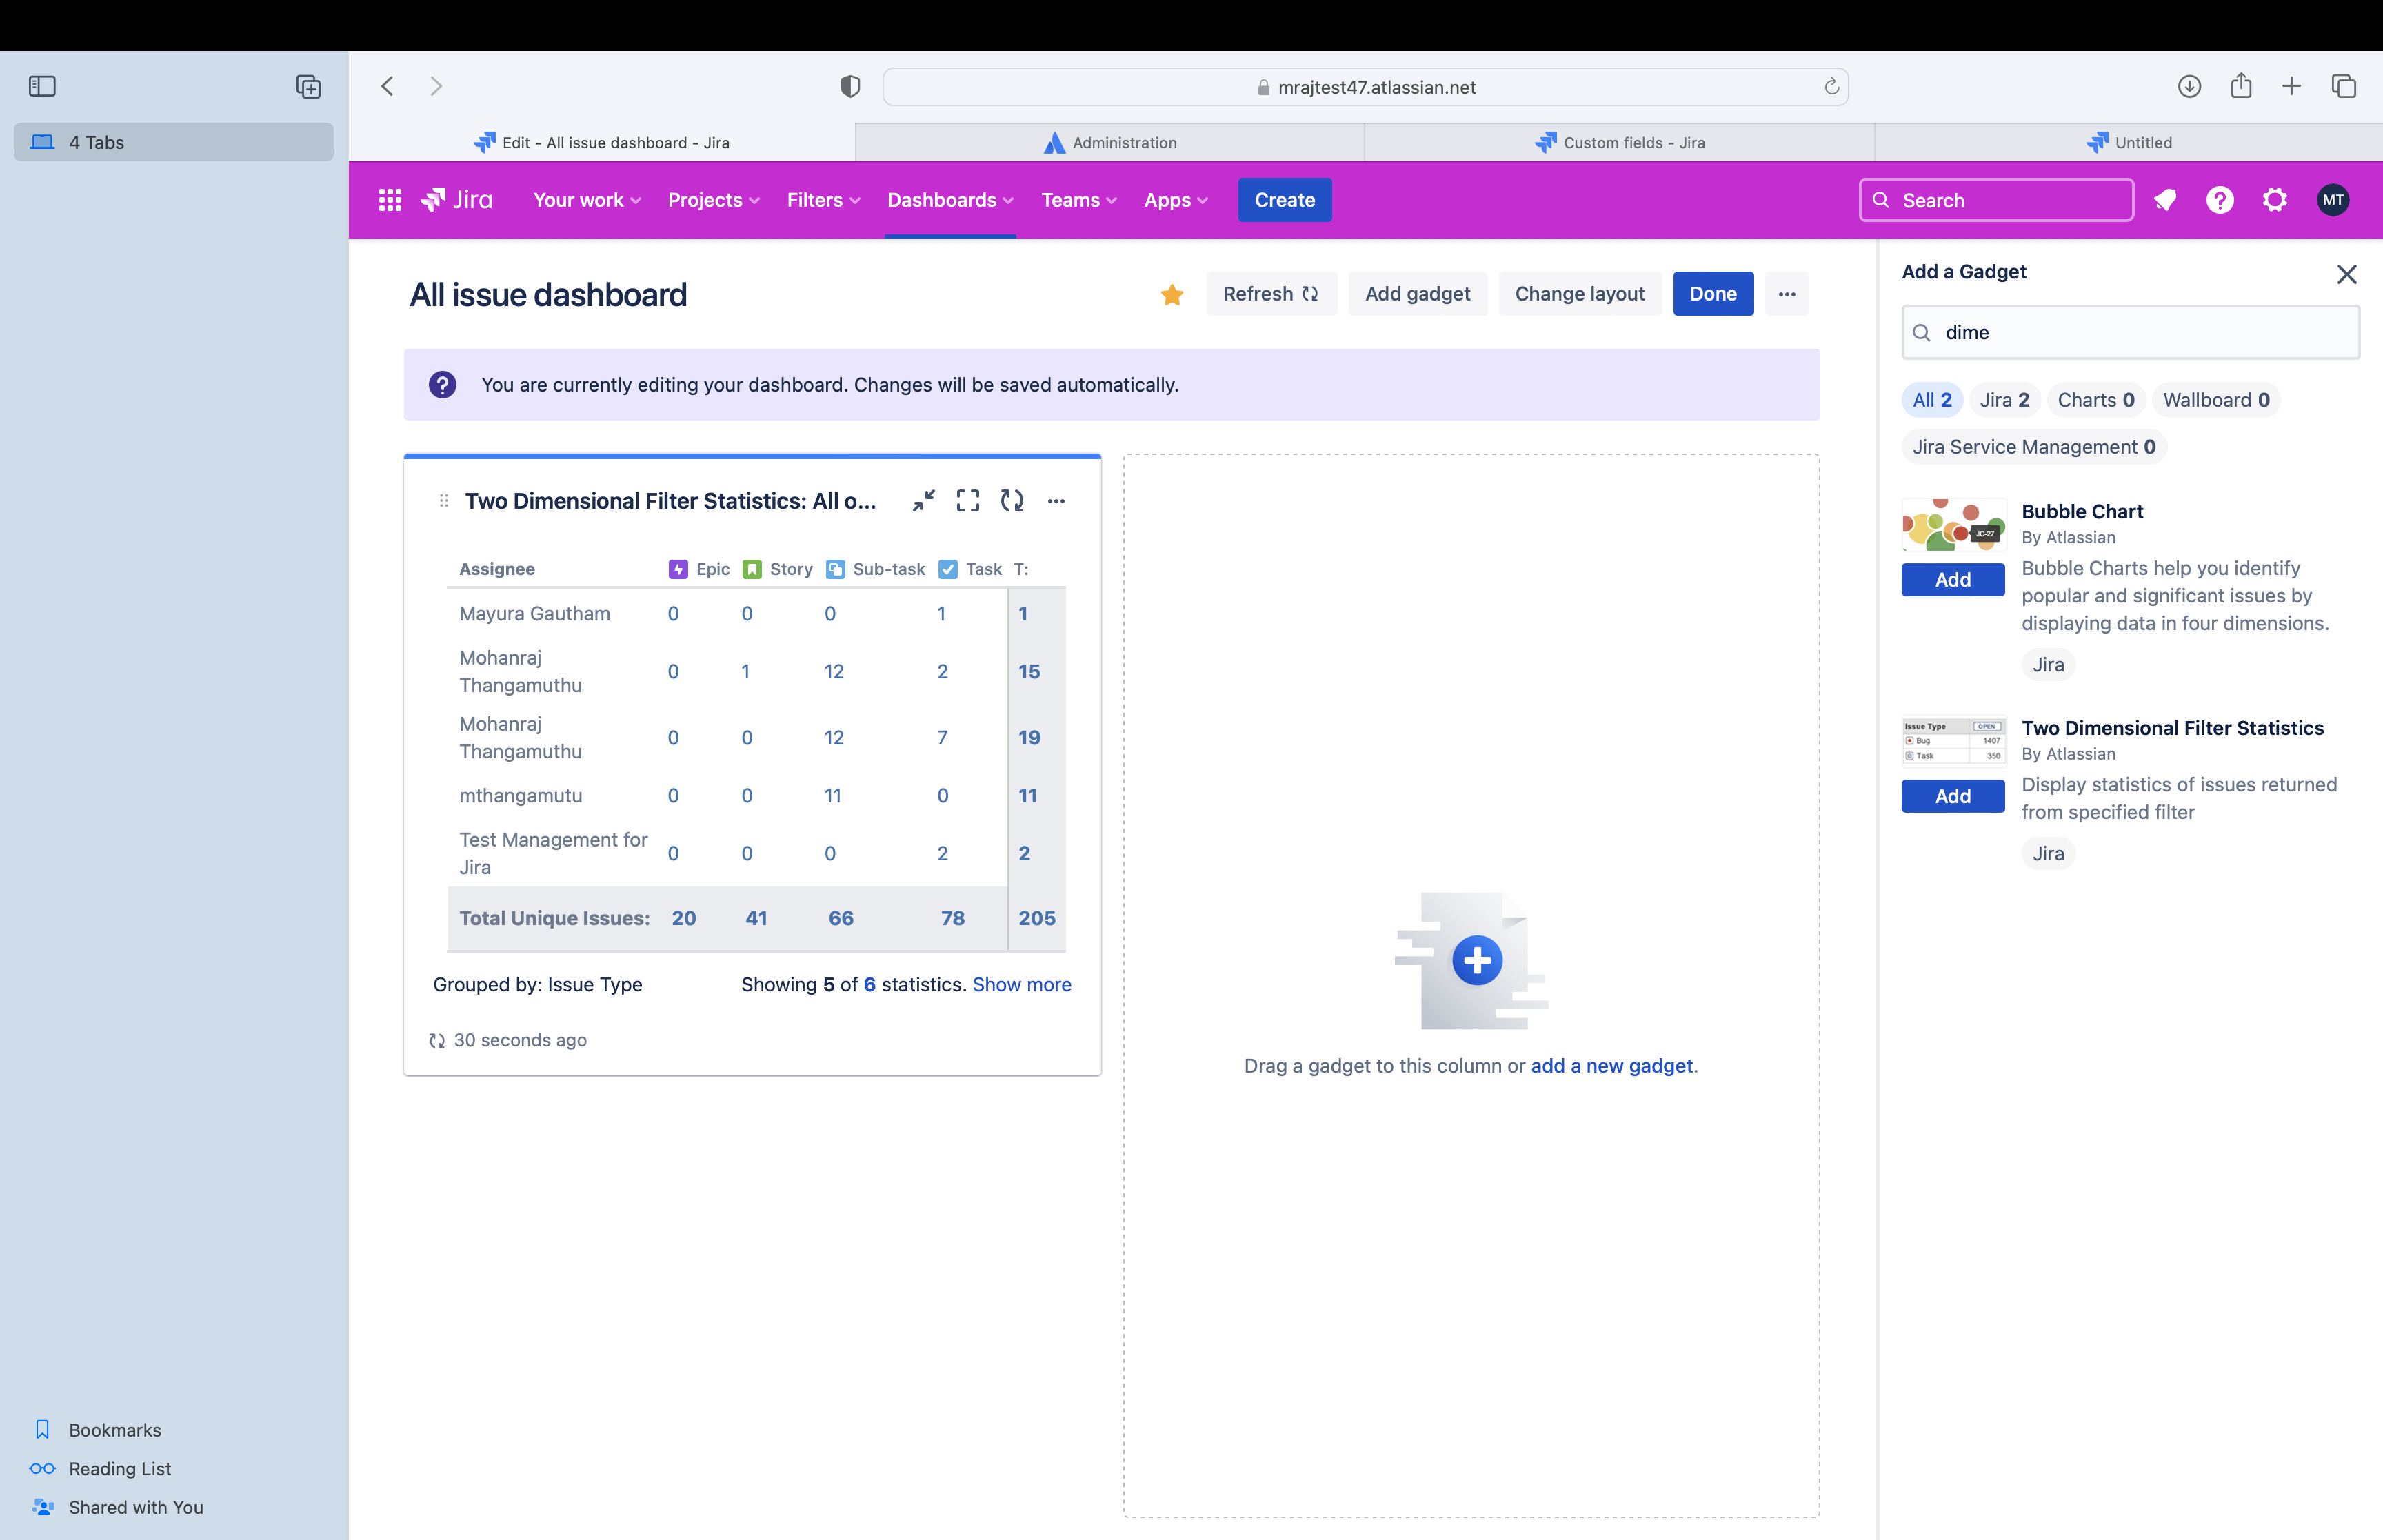This screenshot has height=1540, width=2383.
Task: Open the help question mark icon
Action: coord(2220,199)
